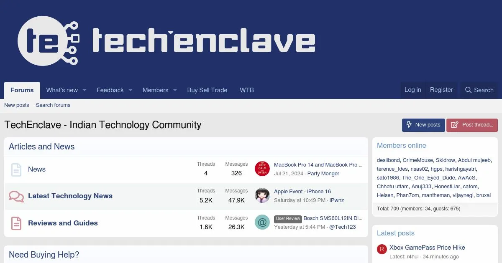
Task: Click the Saturday at 10:49 PM timestamp
Action: click(x=300, y=200)
